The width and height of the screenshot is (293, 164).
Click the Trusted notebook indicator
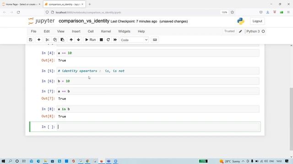[x=229, y=31]
